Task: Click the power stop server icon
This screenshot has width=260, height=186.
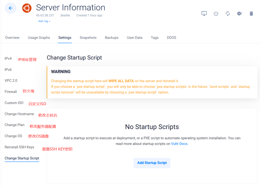Action: [x=216, y=13]
